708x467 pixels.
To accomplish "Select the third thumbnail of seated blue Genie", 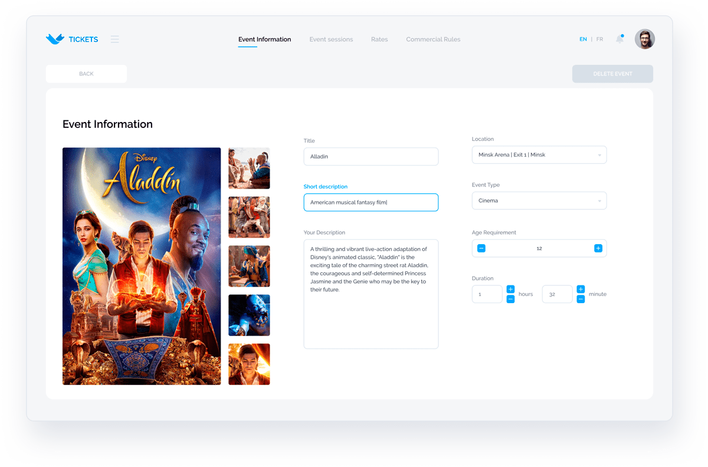I will click(249, 266).
